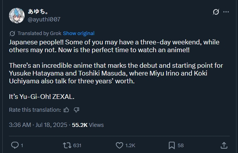This screenshot has height=153, width=238.
Task: Click the 58 bookmarks count
Action: [x=181, y=146]
